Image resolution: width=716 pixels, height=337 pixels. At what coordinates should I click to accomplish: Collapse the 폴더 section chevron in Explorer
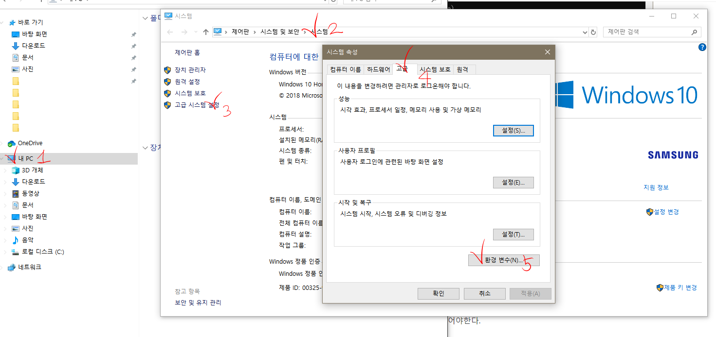pyautogui.click(x=145, y=18)
